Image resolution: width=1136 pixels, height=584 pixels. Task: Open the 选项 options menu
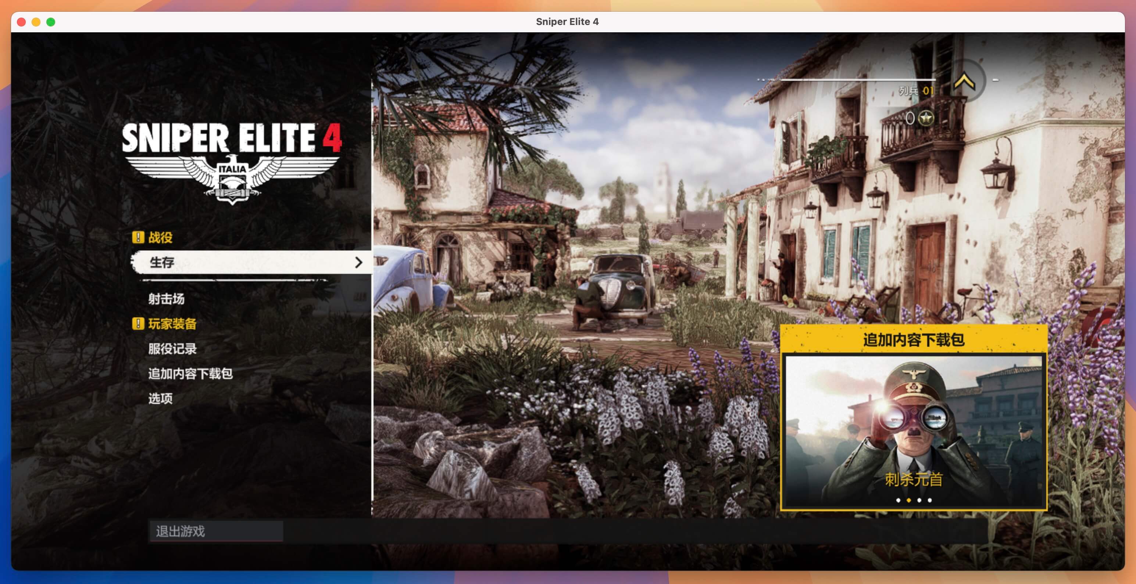tap(160, 399)
